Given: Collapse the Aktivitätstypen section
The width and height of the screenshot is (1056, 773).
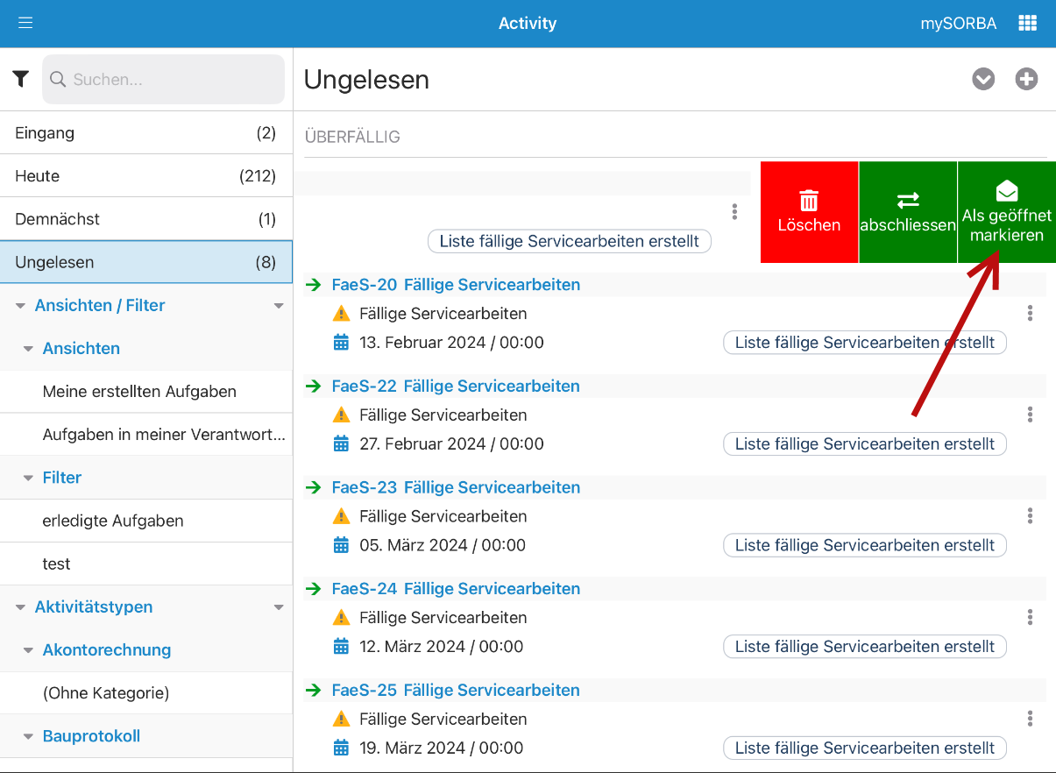Looking at the screenshot, I should 20,607.
